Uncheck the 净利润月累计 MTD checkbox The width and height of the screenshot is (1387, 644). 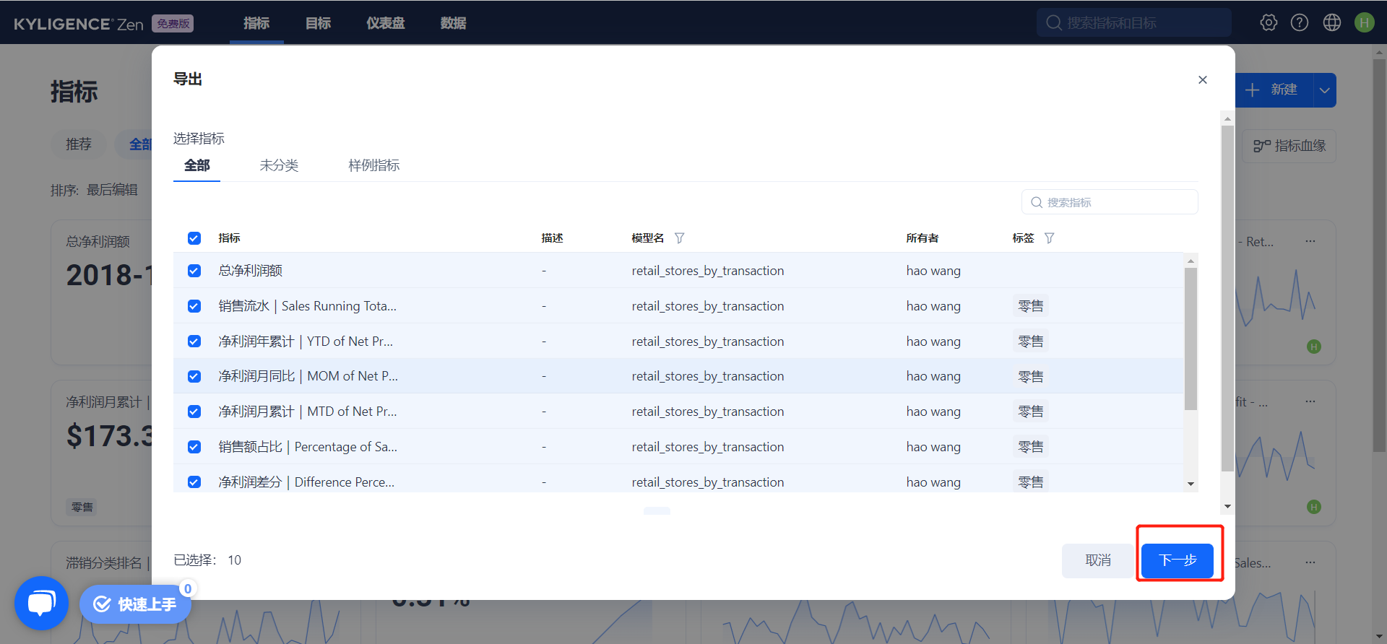point(194,412)
